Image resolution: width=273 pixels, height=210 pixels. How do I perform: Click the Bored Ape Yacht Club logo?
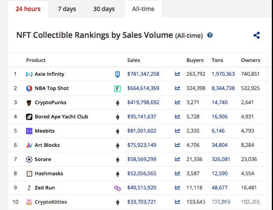29,117
